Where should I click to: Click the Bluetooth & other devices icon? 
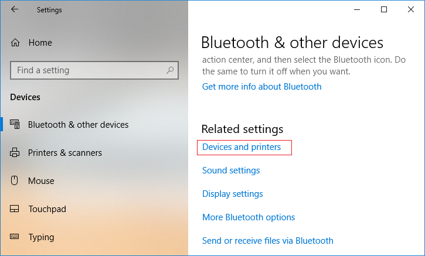[x=15, y=124]
